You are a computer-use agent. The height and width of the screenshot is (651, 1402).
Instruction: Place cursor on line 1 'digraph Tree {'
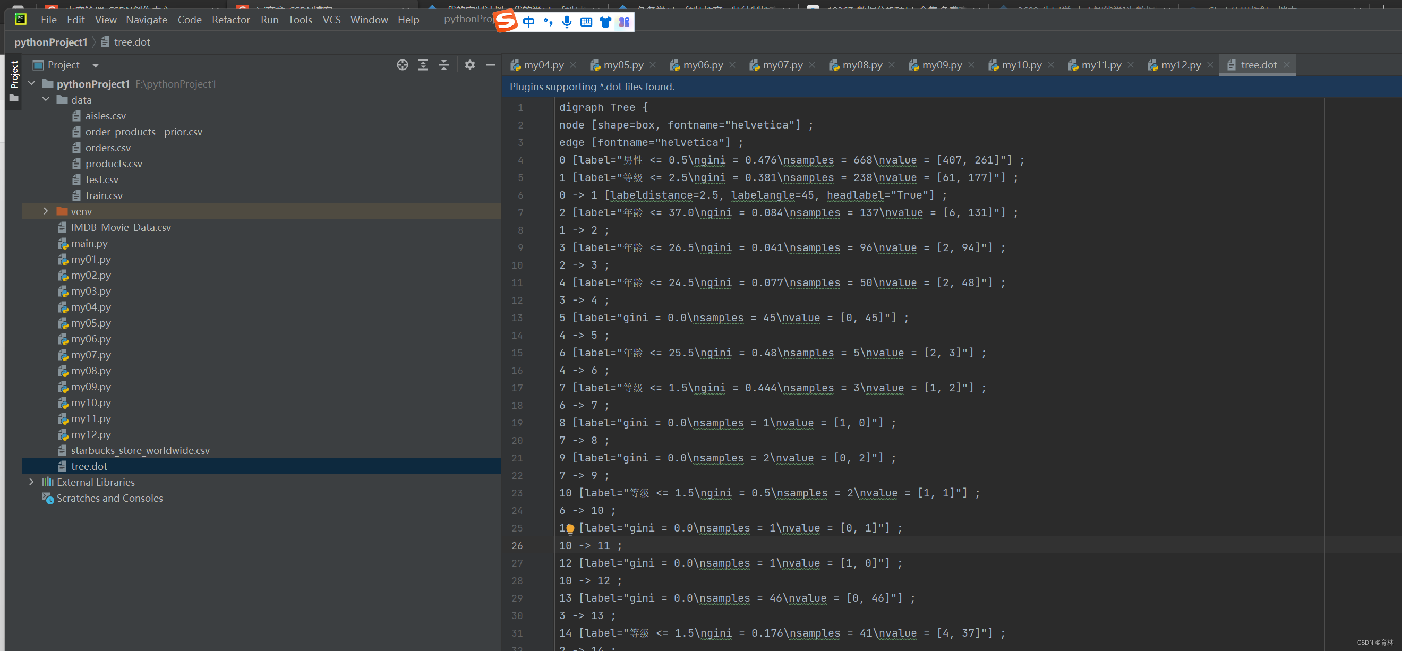(603, 107)
